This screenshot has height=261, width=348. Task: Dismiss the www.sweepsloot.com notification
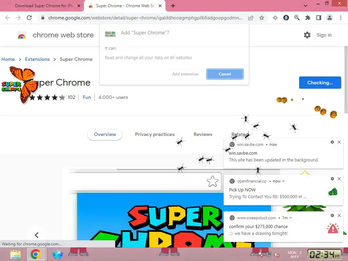pos(339,215)
